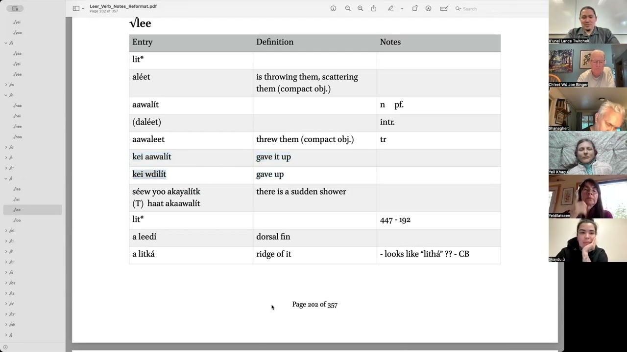Click the entry aawaleet

[x=148, y=139]
